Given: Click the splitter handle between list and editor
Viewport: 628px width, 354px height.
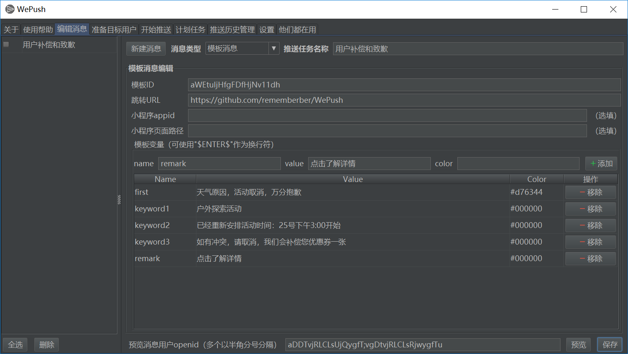Looking at the screenshot, I should tap(119, 200).
